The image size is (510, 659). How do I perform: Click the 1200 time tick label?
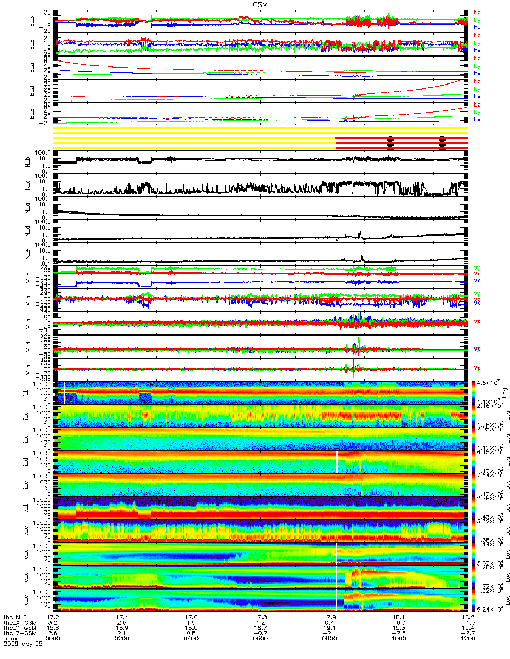pyautogui.click(x=467, y=639)
